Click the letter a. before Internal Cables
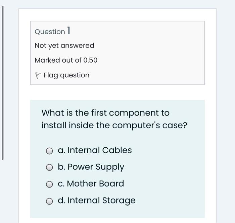The width and height of the screenshot is (235, 223). tap(61, 150)
